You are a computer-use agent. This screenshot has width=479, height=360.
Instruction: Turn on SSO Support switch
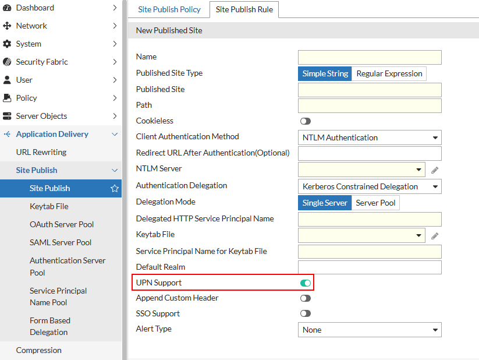(x=305, y=313)
